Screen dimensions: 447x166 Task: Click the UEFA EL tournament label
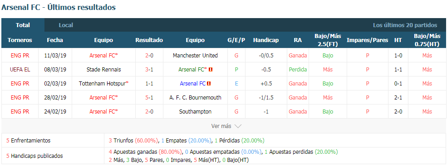20,69
